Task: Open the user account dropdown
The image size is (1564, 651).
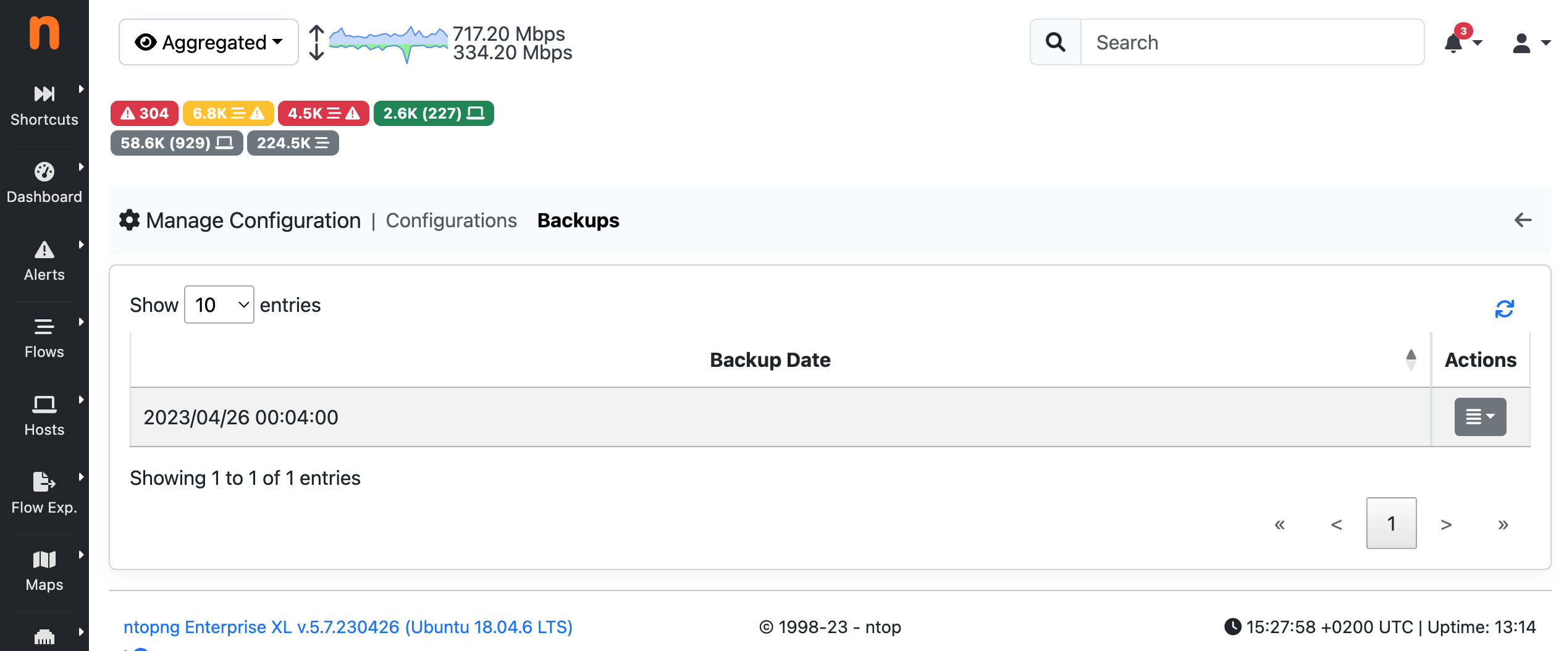Action: pos(1531,43)
